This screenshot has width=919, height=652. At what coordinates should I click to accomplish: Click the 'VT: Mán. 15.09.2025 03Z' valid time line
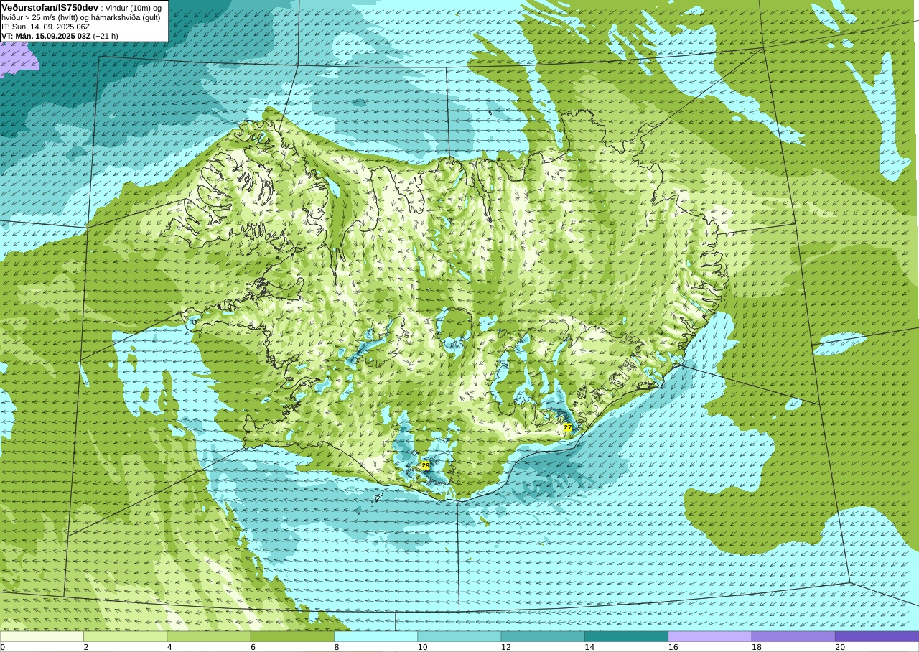tap(46, 36)
